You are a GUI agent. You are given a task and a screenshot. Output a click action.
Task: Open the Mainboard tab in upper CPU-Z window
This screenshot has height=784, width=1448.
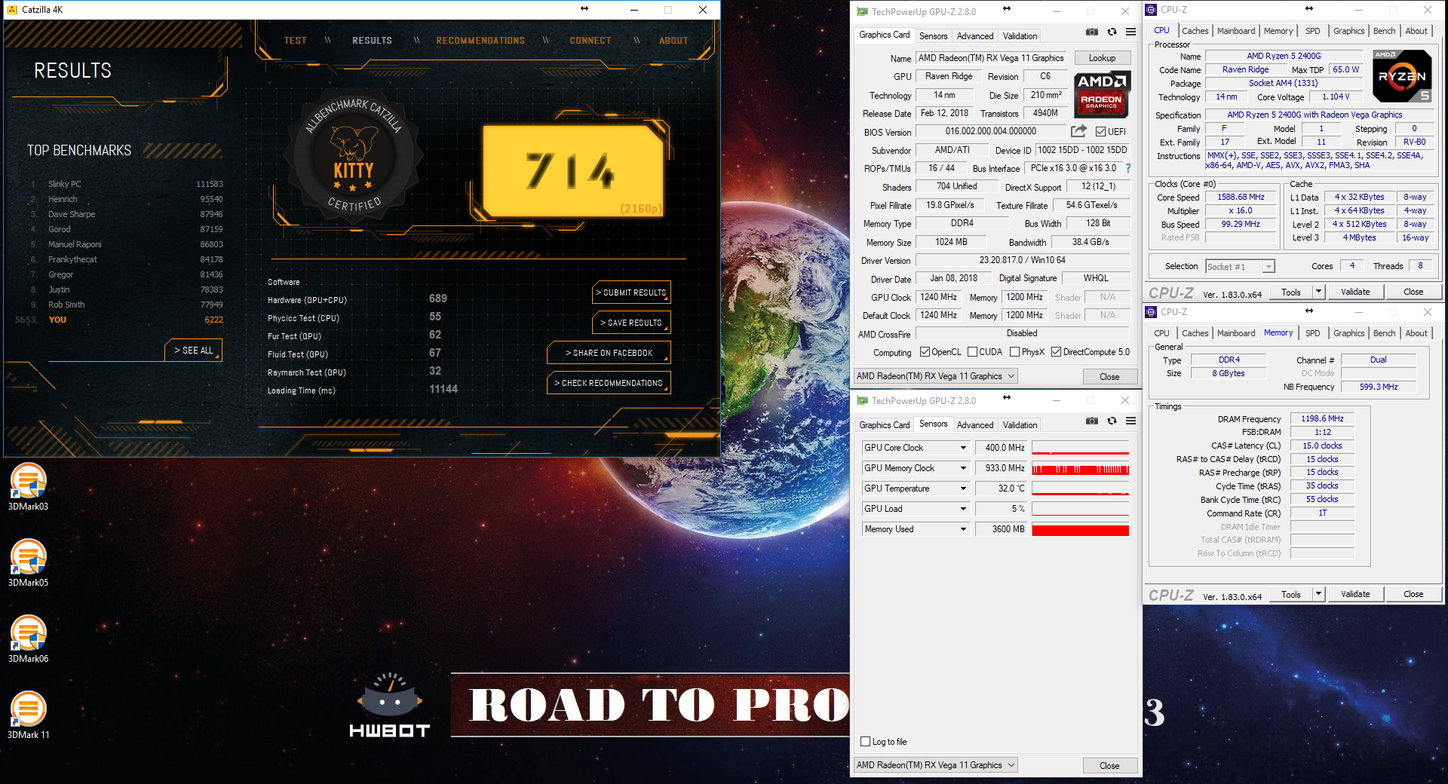(1236, 31)
